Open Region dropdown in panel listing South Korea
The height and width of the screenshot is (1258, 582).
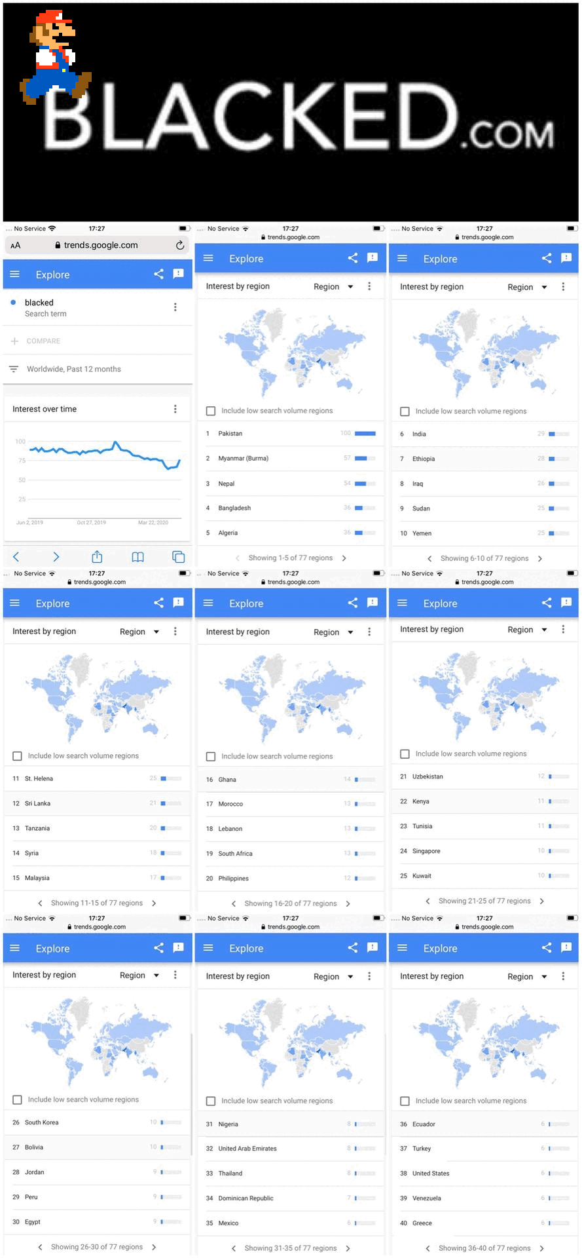(139, 976)
